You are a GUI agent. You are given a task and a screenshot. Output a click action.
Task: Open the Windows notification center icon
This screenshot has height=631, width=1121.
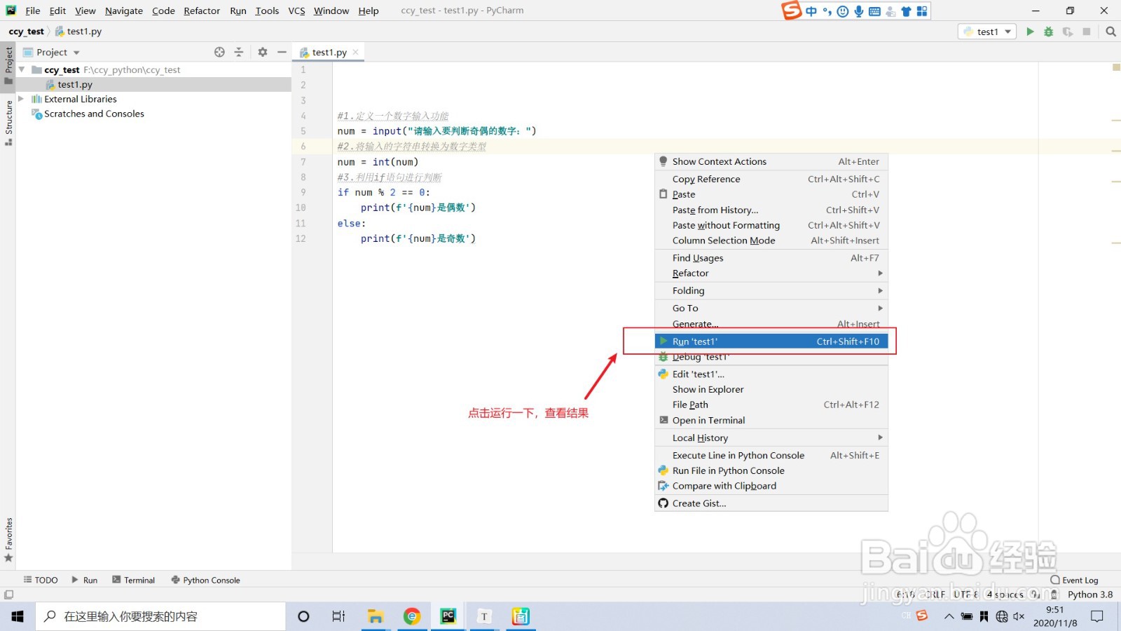(x=1097, y=616)
